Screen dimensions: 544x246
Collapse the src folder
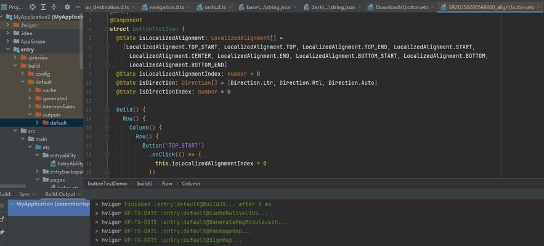click(15, 131)
